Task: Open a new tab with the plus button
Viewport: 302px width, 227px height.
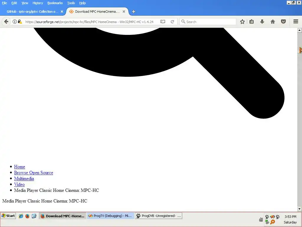Action: [x=134, y=12]
